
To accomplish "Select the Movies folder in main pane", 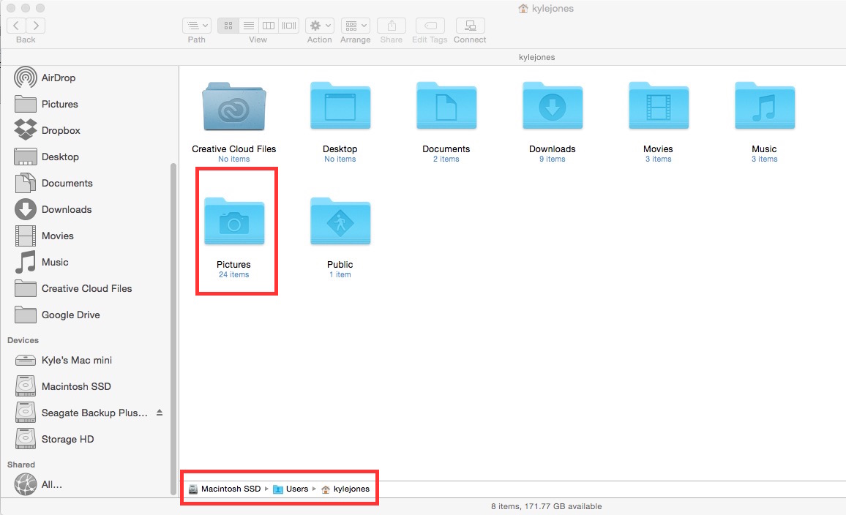I will point(658,106).
